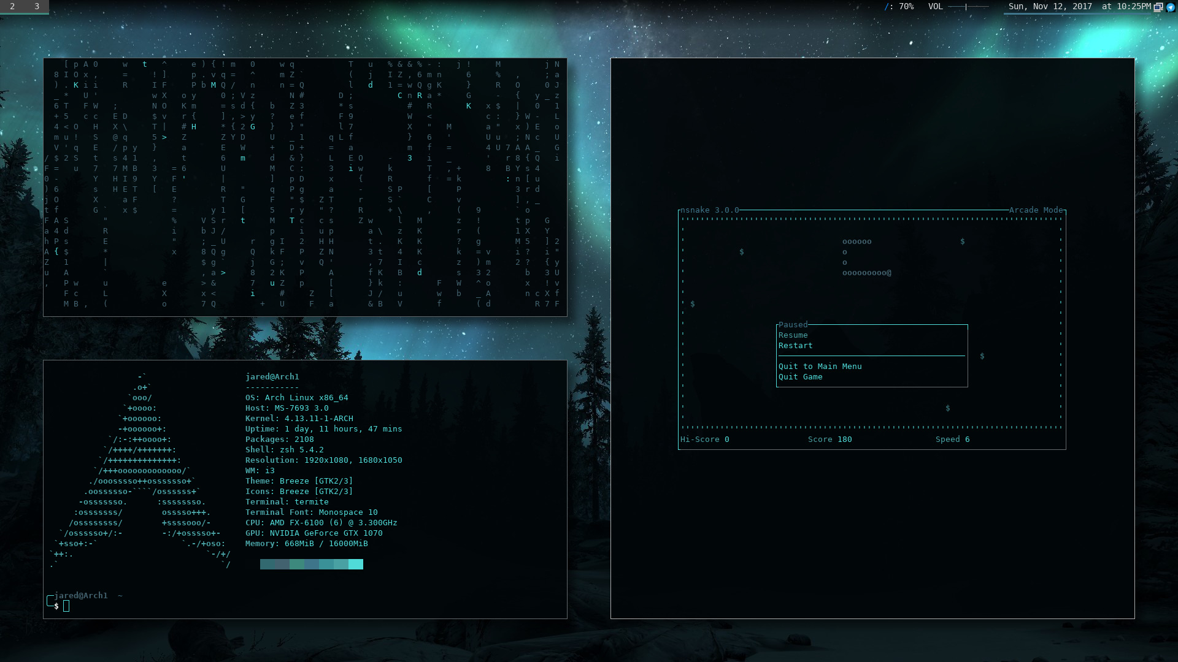Image resolution: width=1178 pixels, height=662 pixels.
Task: Choose Quit to Main Menu
Action: 820,367
